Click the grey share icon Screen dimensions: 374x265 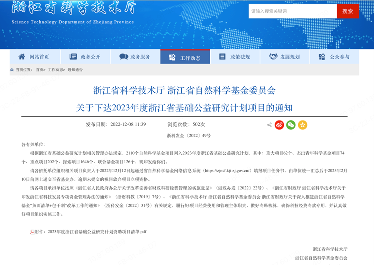269,125
